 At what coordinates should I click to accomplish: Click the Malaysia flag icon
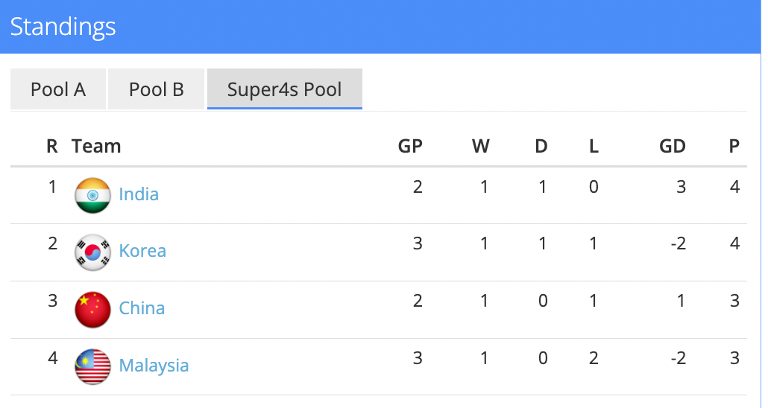[92, 367]
